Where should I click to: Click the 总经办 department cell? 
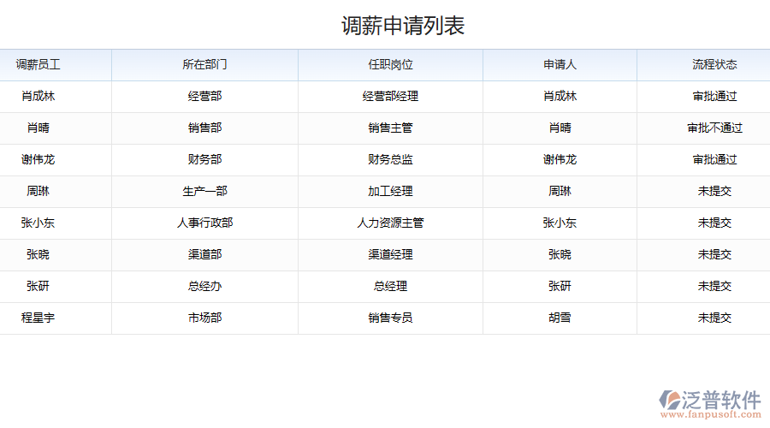click(x=204, y=286)
